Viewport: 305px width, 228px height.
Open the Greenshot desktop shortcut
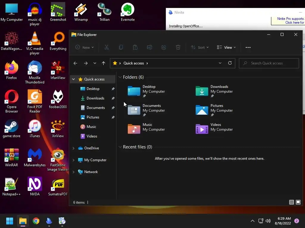tap(58, 12)
